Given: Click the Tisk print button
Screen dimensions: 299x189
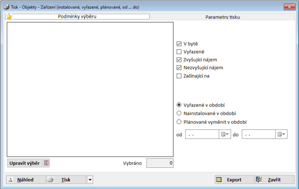Looking at the screenshot, I should (66, 180).
